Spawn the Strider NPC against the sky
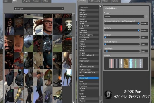Screen dimensions: 154x103 tap(67, 78)
